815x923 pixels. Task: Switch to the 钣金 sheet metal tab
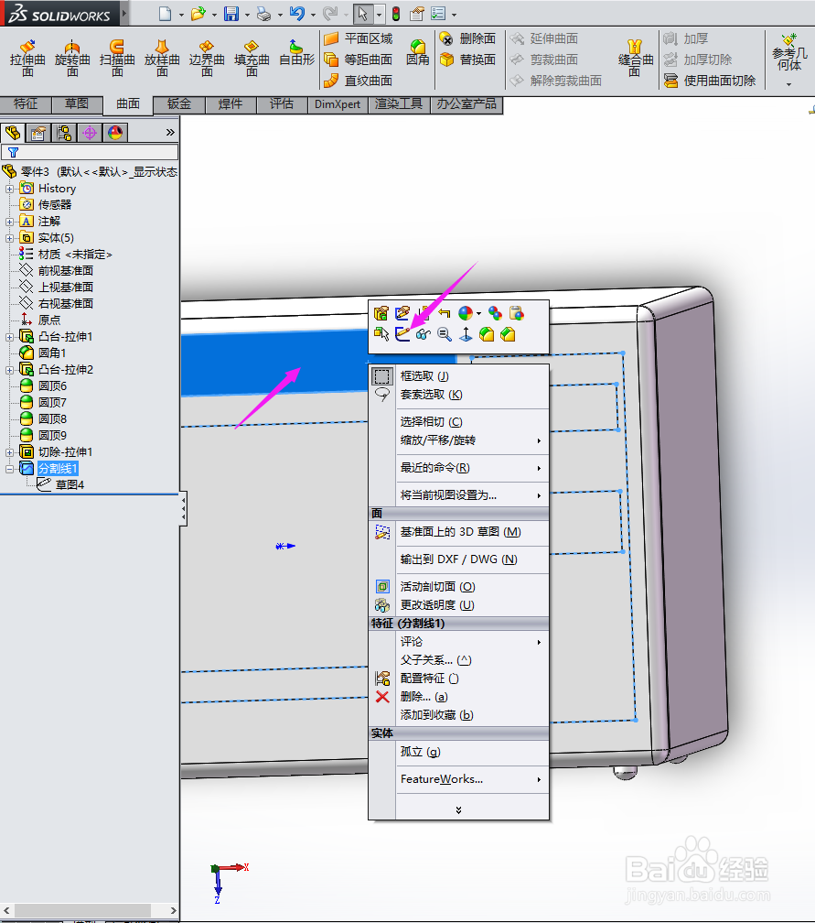tap(179, 104)
